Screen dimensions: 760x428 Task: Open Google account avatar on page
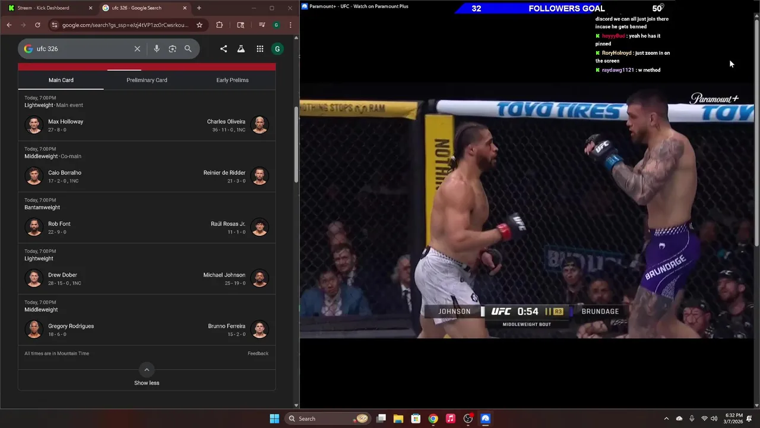pyautogui.click(x=277, y=49)
